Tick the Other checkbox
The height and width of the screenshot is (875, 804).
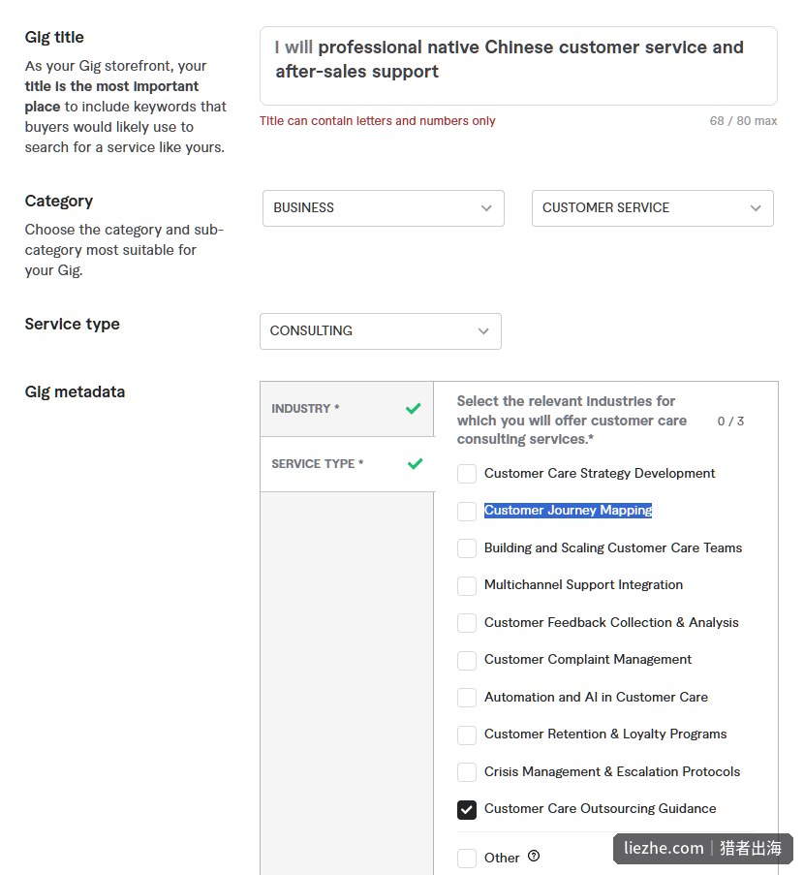[467, 859]
